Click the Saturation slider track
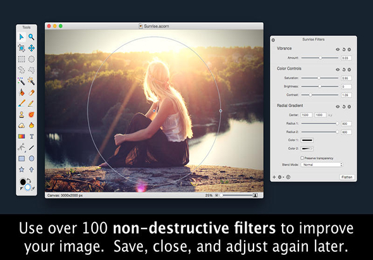Viewport: 373px width, 260px height. coord(320,78)
